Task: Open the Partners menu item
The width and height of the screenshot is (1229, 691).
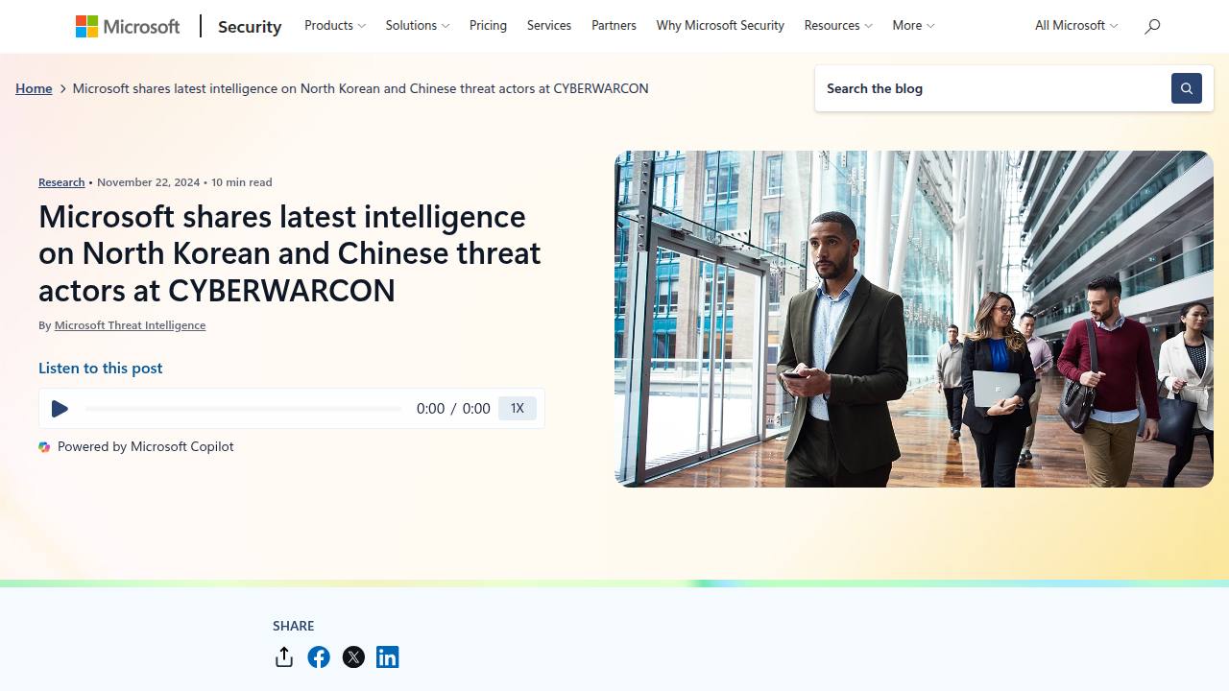Action: [x=614, y=26]
